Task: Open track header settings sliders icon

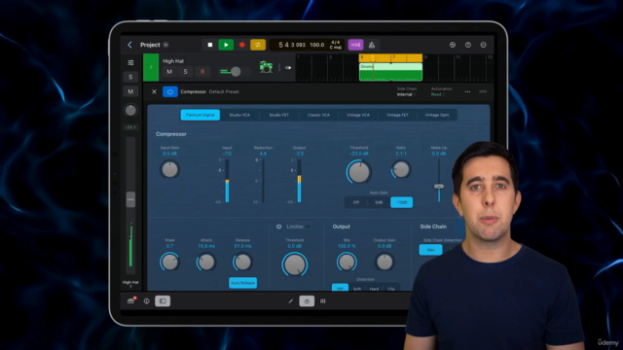Action: coord(130,62)
